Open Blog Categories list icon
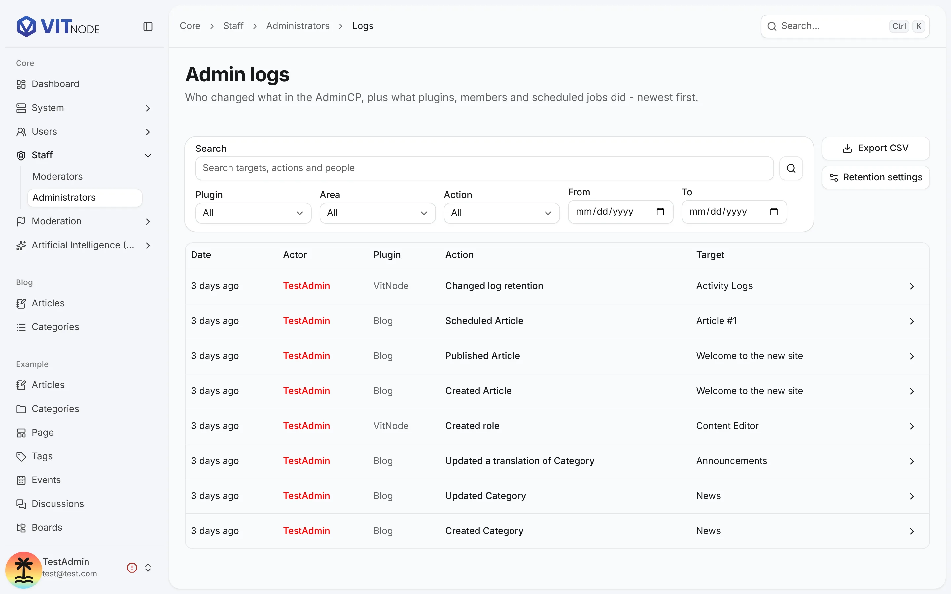This screenshot has height=594, width=951. pyautogui.click(x=21, y=327)
